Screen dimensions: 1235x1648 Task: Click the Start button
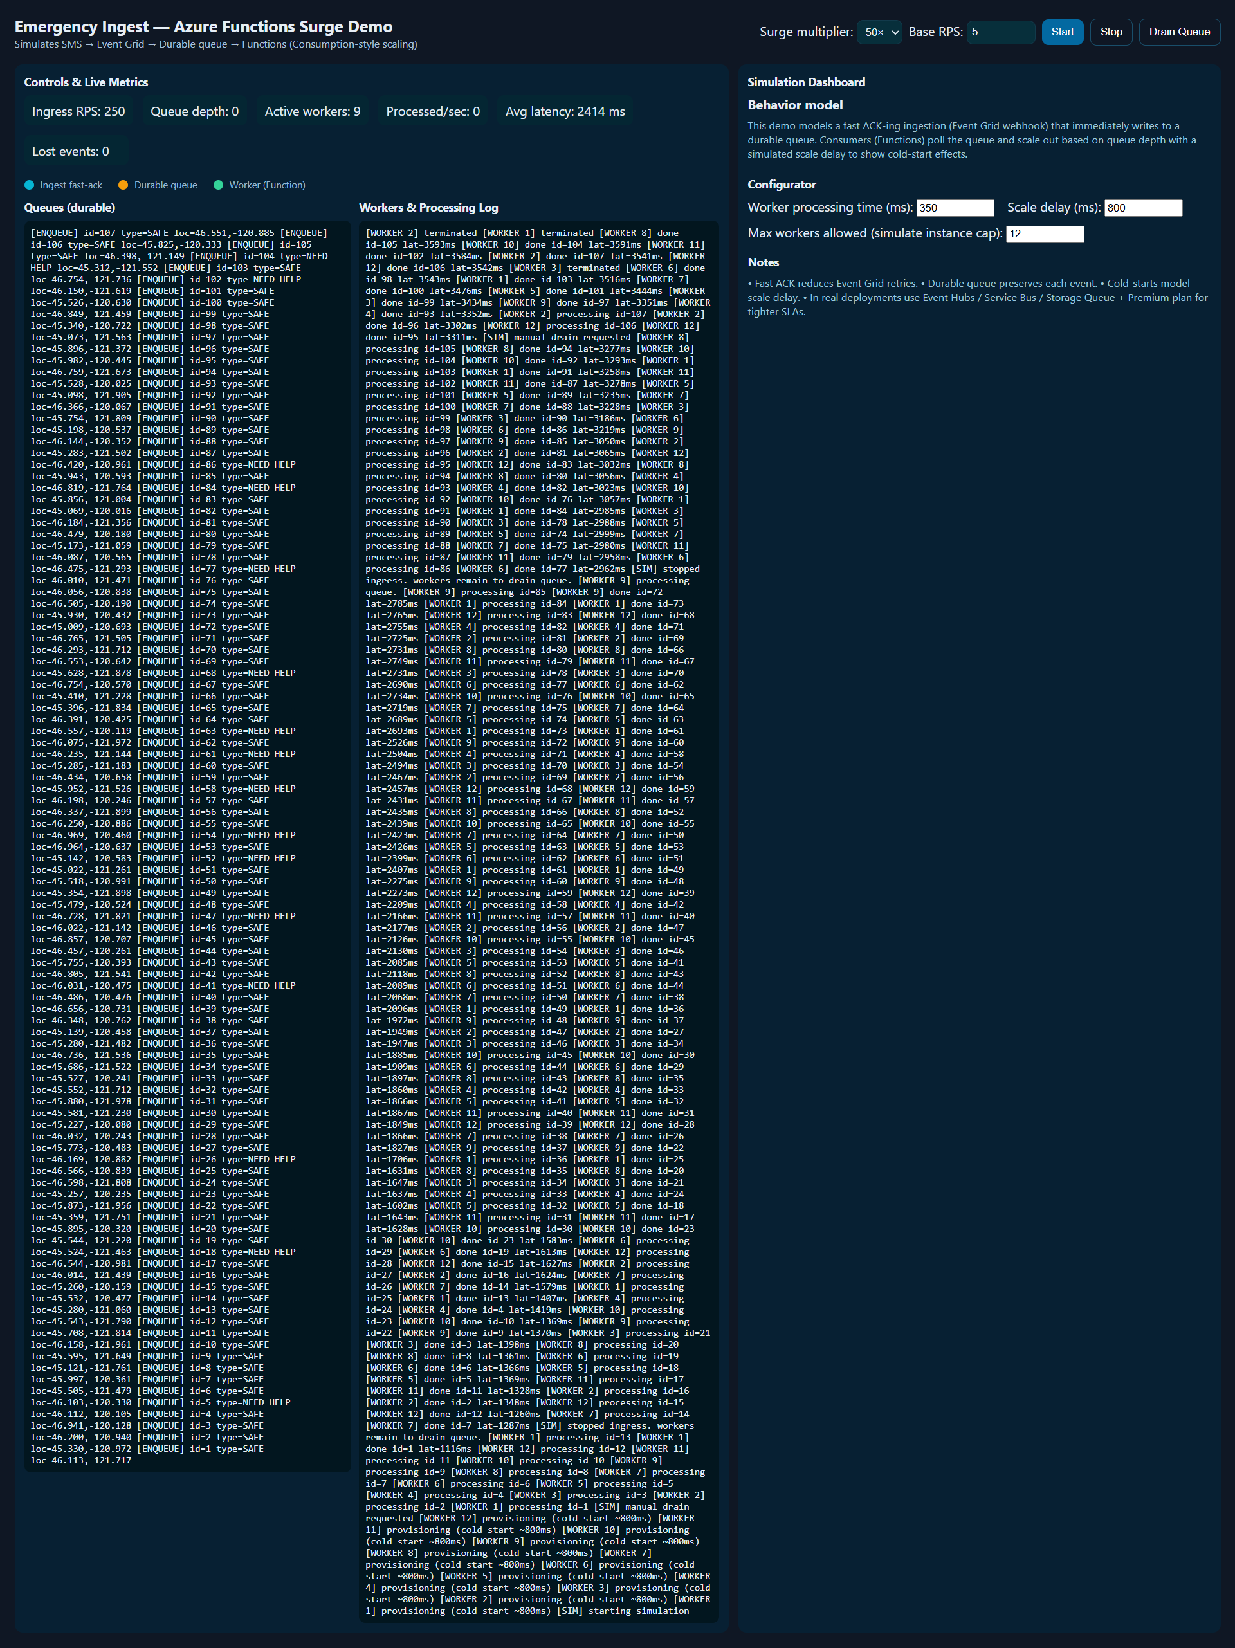coord(1061,32)
